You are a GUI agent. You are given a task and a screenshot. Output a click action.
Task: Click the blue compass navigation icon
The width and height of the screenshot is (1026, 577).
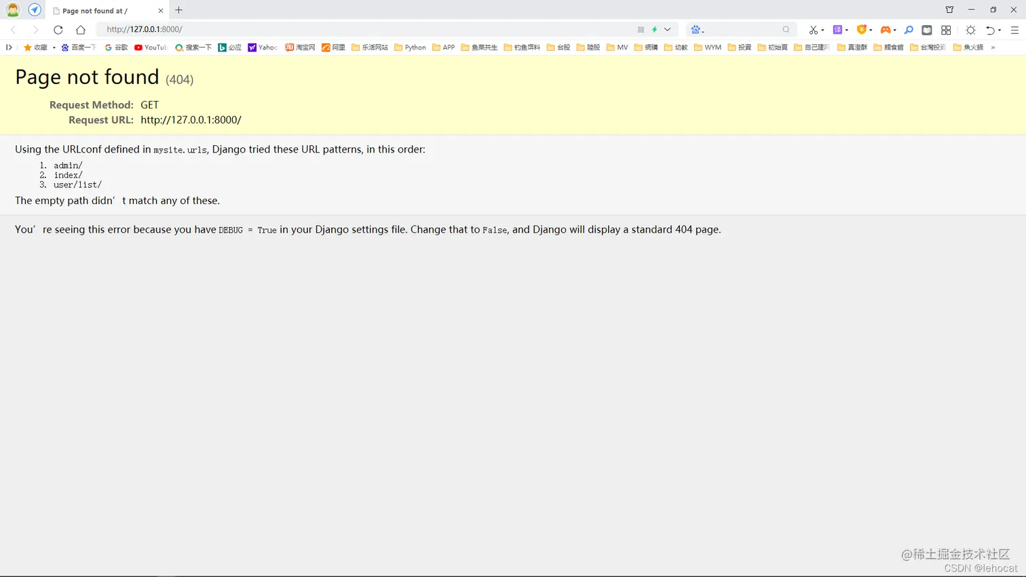[35, 10]
